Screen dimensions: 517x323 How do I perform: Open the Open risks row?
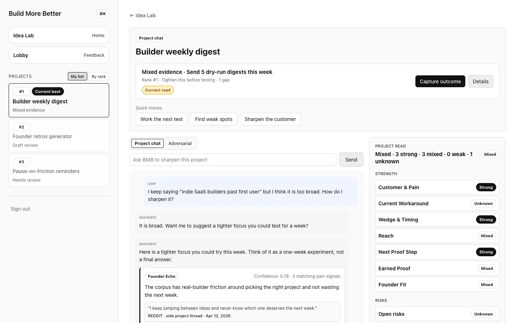tap(437, 314)
